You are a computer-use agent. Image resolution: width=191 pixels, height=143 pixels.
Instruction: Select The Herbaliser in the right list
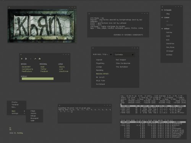(x=122, y=67)
